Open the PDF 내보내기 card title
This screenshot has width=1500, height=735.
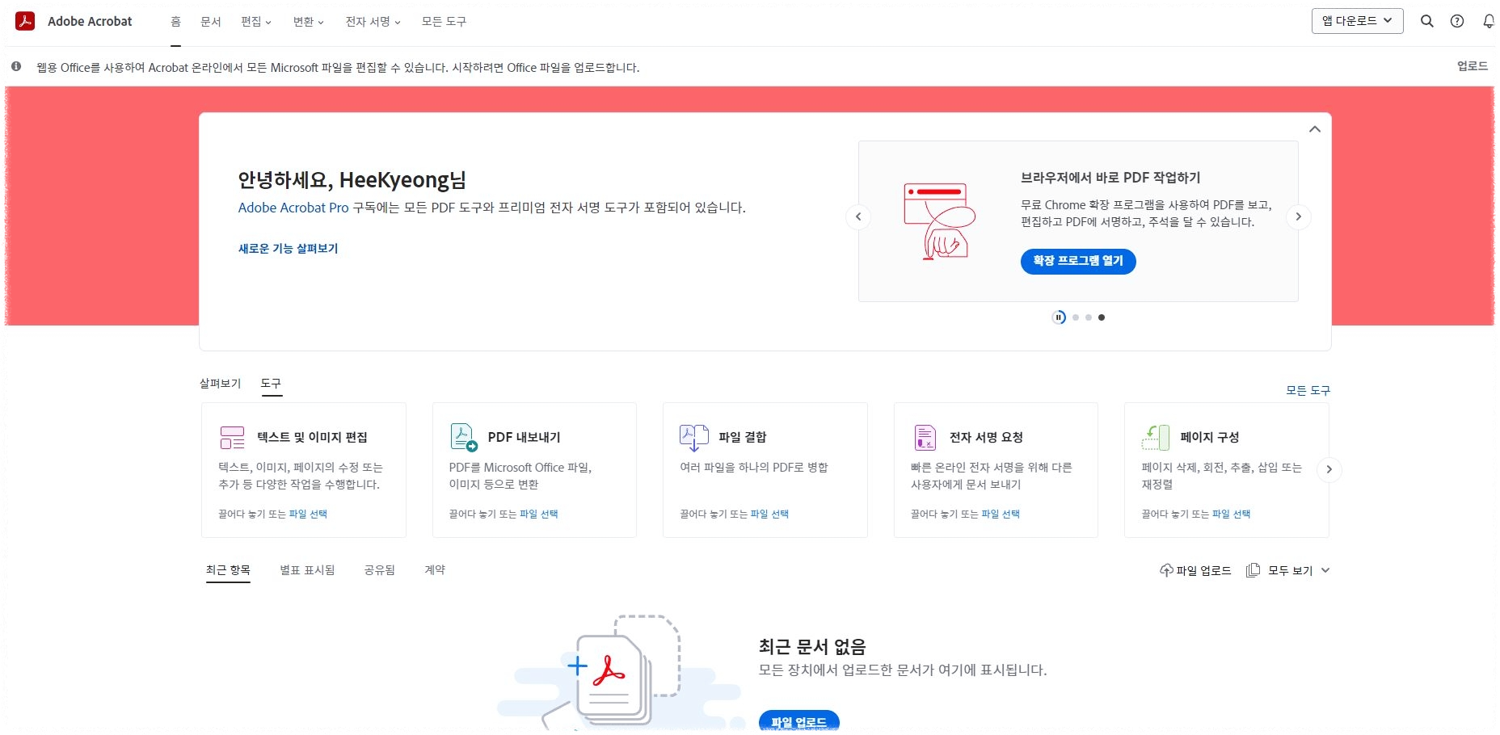[524, 437]
